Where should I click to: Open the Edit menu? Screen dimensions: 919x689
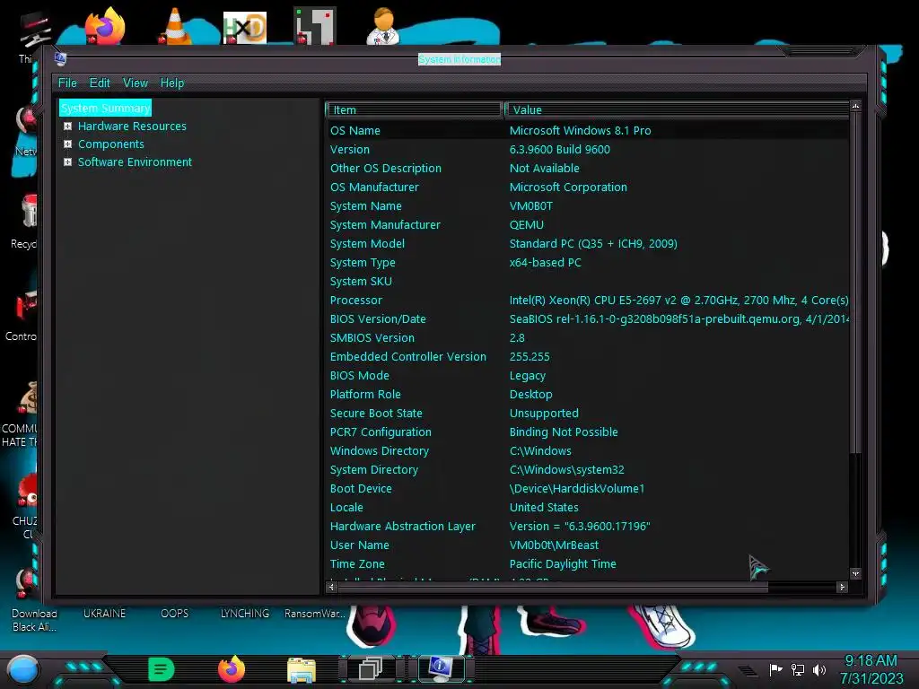click(x=100, y=83)
